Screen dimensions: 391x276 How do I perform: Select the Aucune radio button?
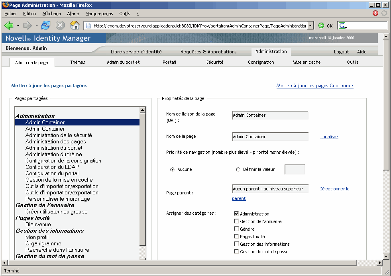pyautogui.click(x=172, y=169)
